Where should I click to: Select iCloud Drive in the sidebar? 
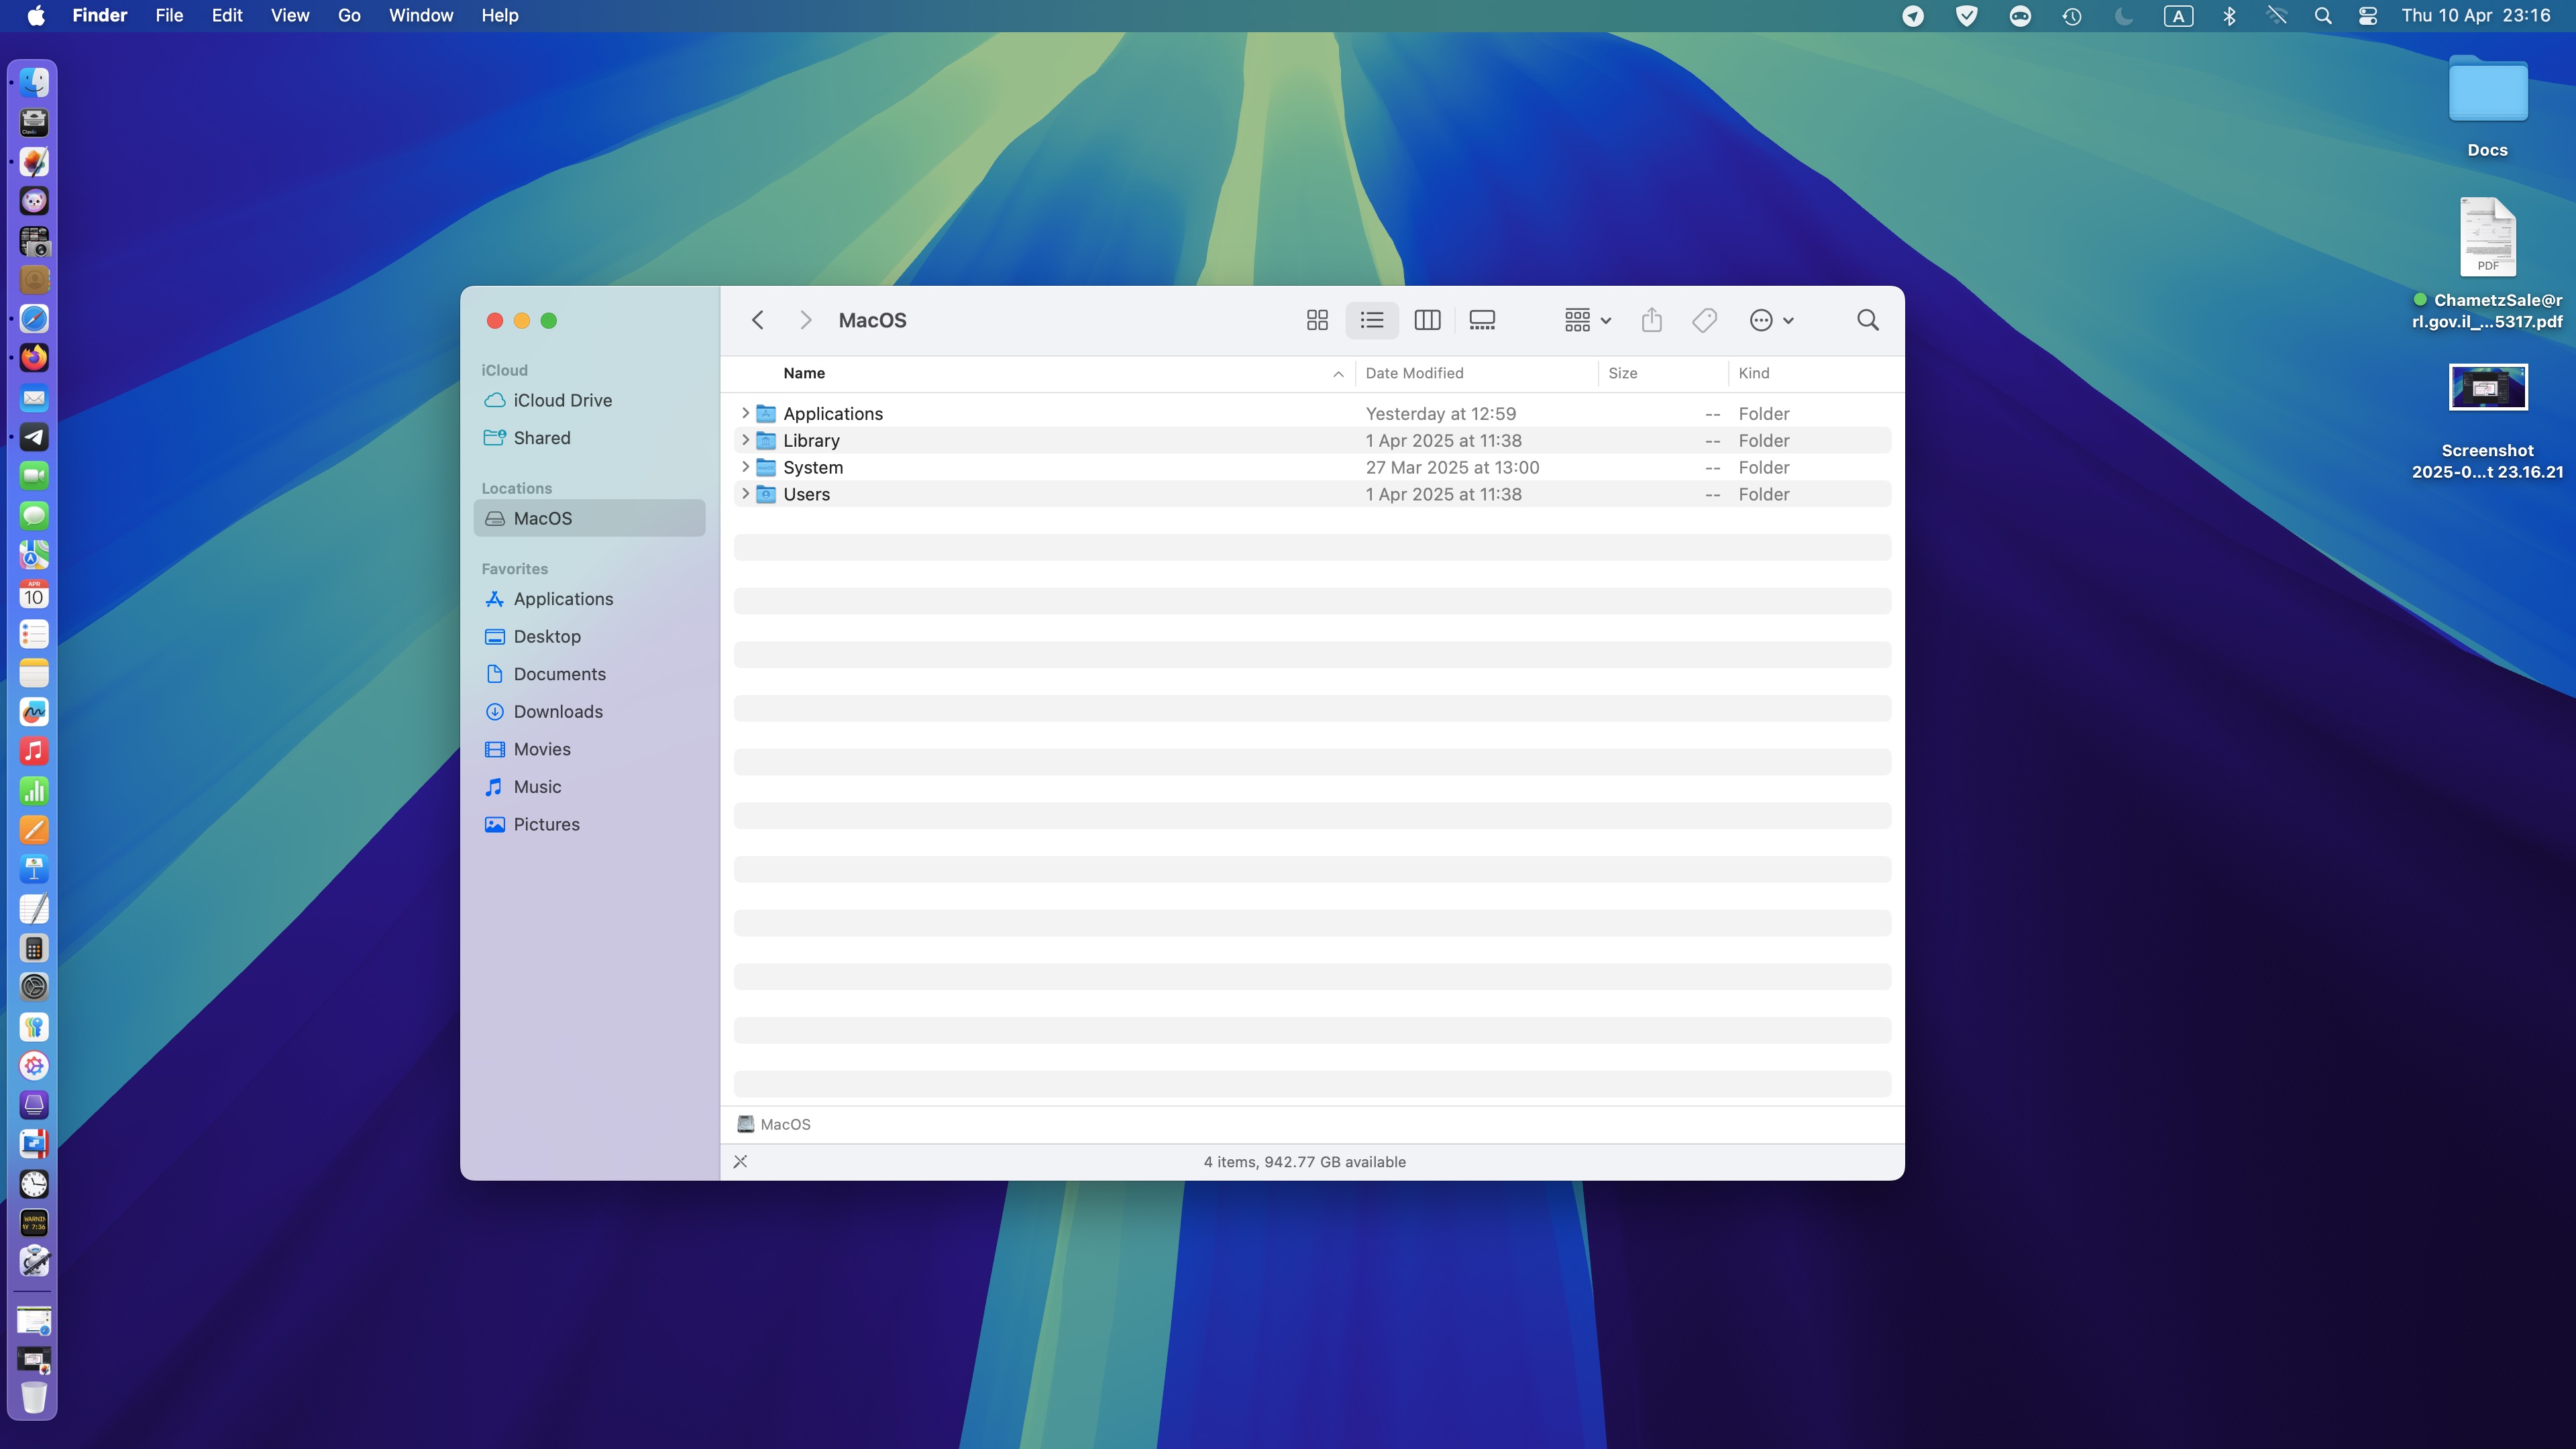562,400
